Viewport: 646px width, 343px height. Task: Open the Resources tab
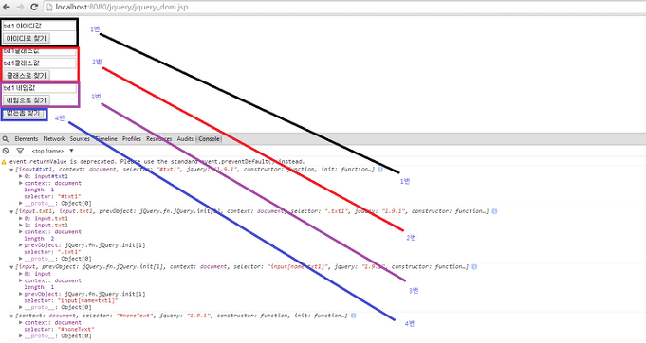[159, 139]
